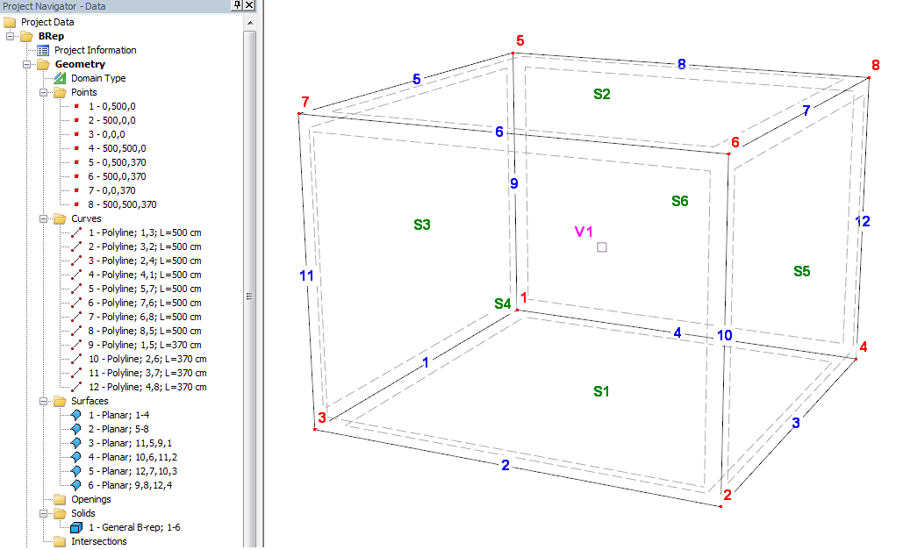Select Project Information tree item
The height and width of the screenshot is (550, 903).
click(x=95, y=51)
